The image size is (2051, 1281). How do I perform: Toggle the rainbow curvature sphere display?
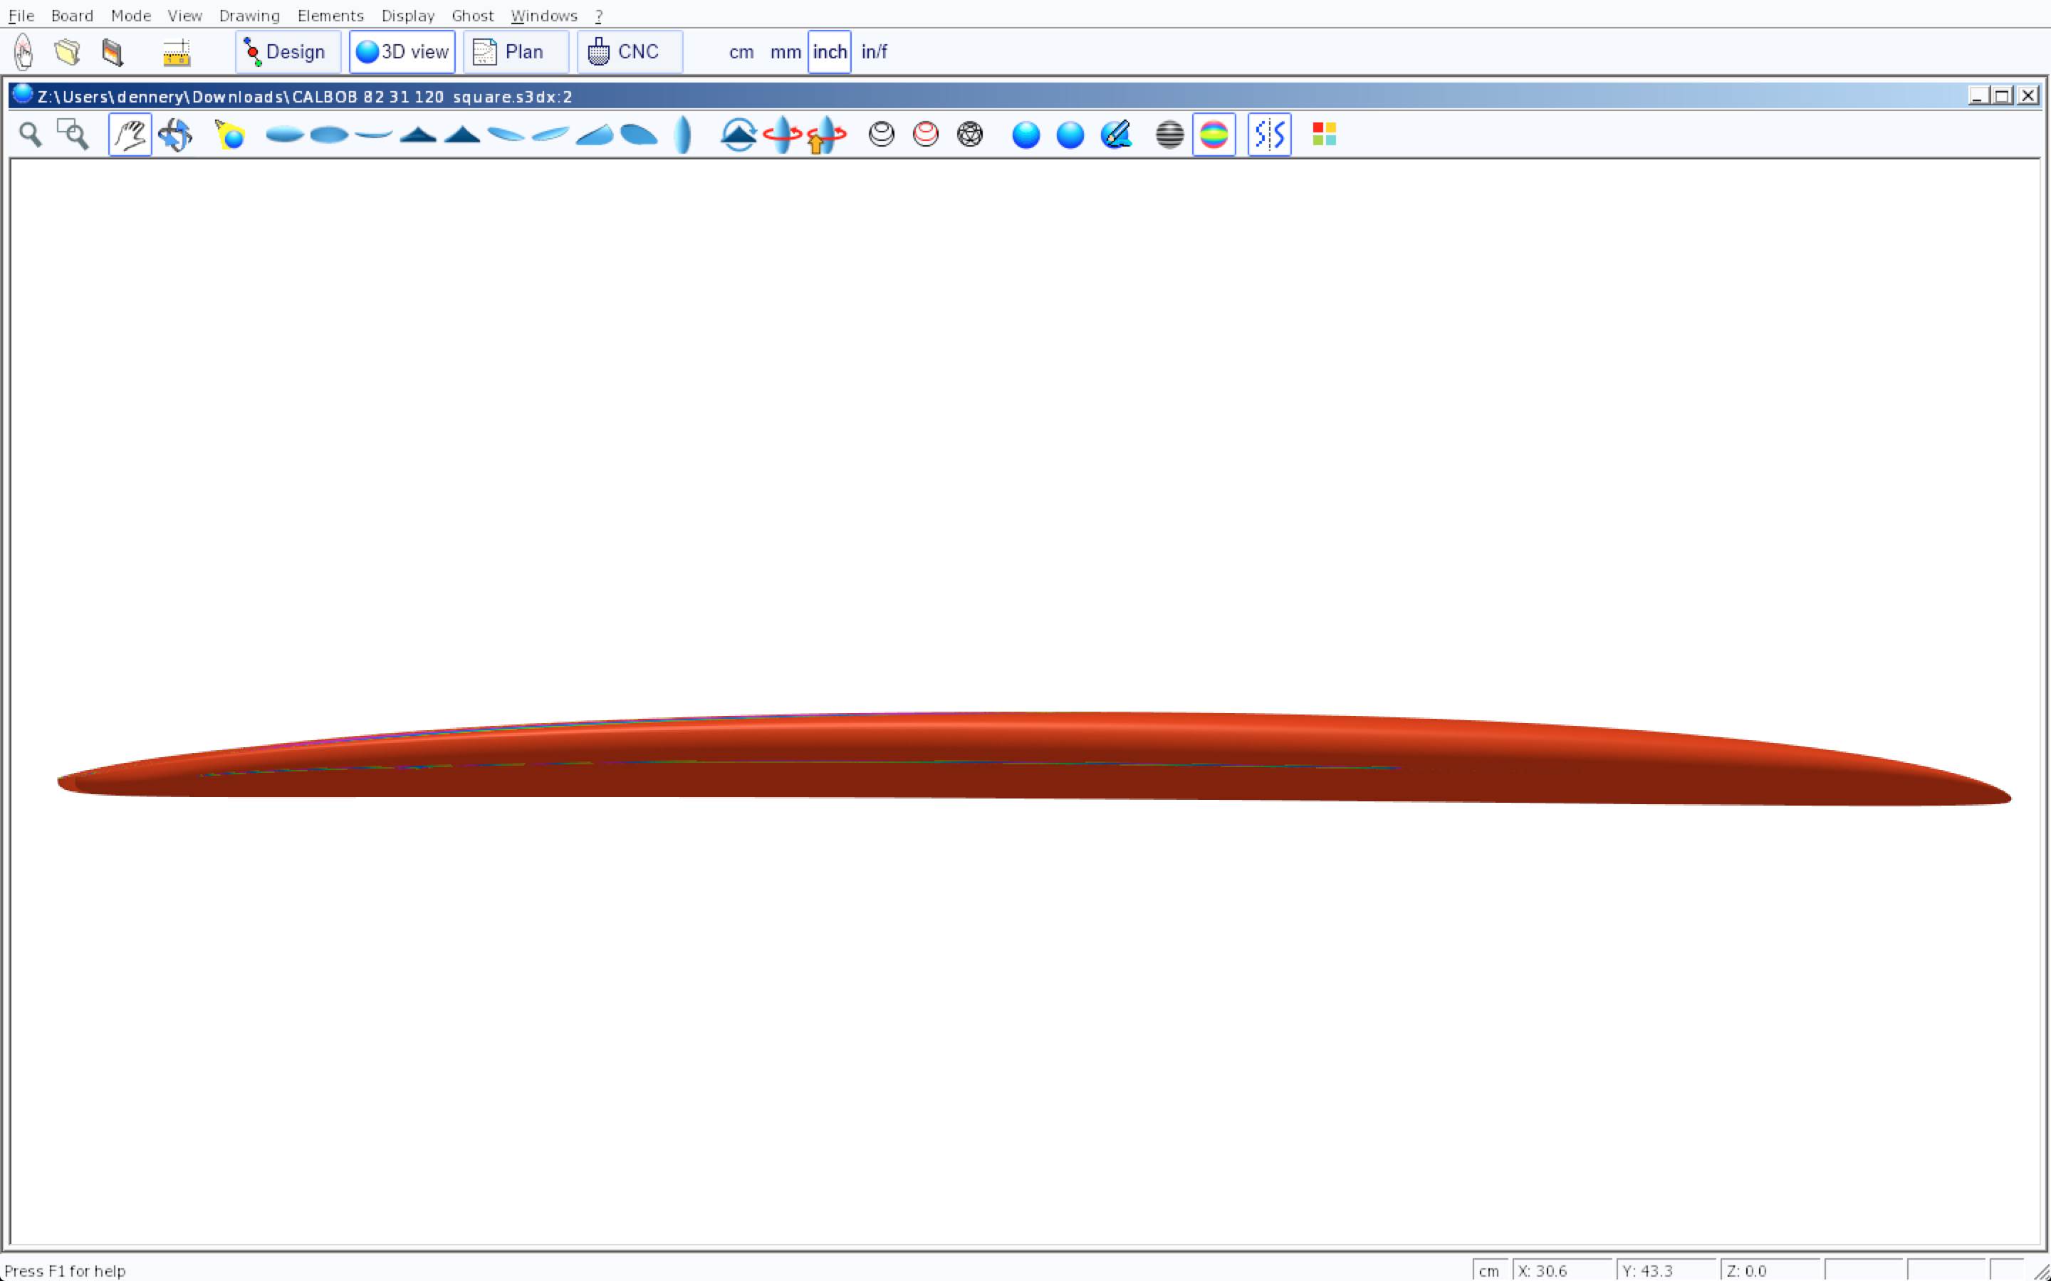coord(1214,135)
